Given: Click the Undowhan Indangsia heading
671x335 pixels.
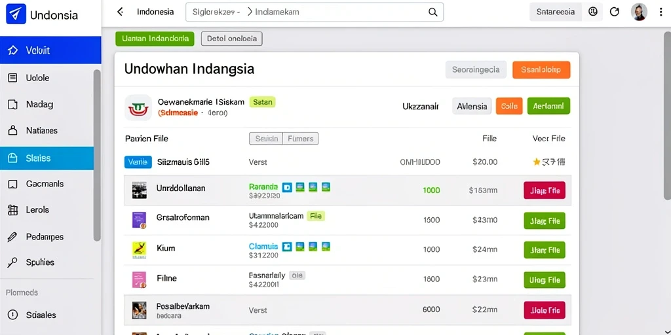Looking at the screenshot, I should [x=189, y=69].
